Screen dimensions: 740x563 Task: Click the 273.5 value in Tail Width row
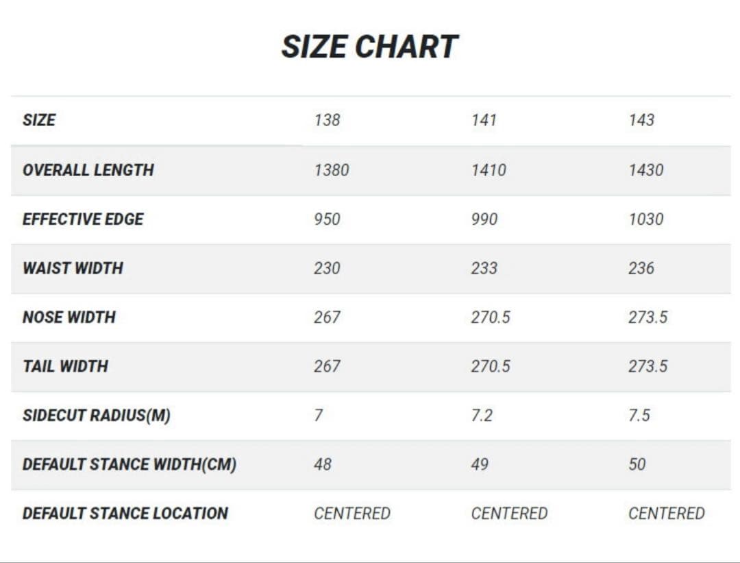coord(647,366)
